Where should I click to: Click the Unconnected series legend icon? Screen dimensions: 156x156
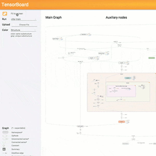pyautogui.click(x=5, y=139)
